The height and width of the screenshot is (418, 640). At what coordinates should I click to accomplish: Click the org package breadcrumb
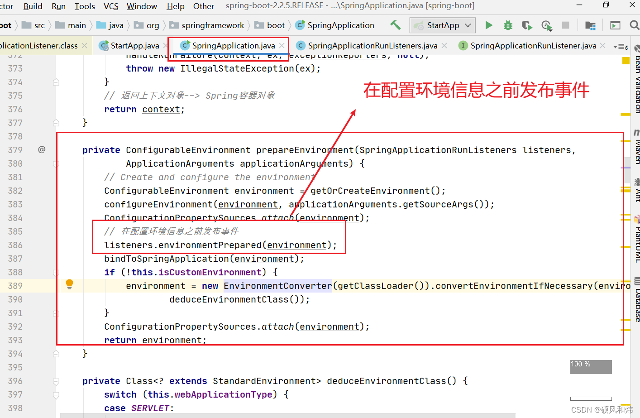pos(147,25)
